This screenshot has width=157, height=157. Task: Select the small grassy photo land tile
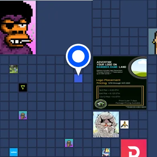(x=14, y=69)
